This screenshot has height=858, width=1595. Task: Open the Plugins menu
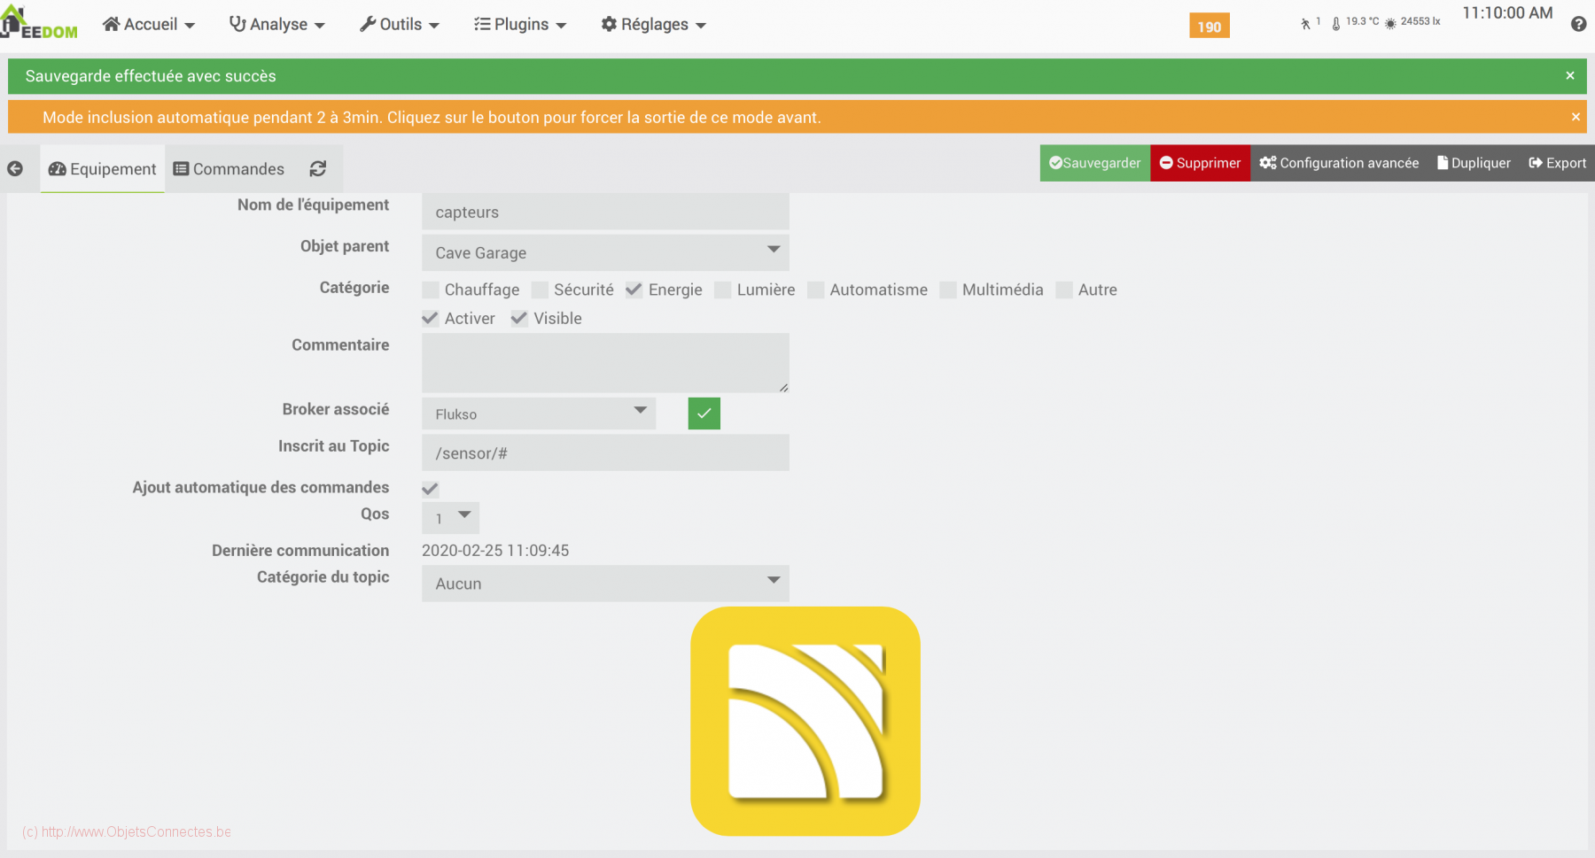click(520, 25)
